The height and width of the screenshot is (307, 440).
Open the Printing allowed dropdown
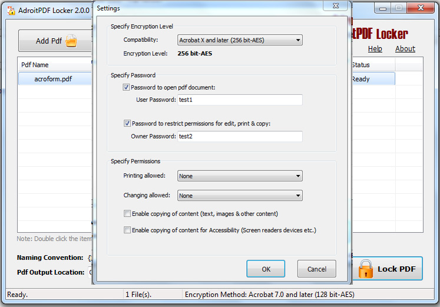tap(240, 176)
